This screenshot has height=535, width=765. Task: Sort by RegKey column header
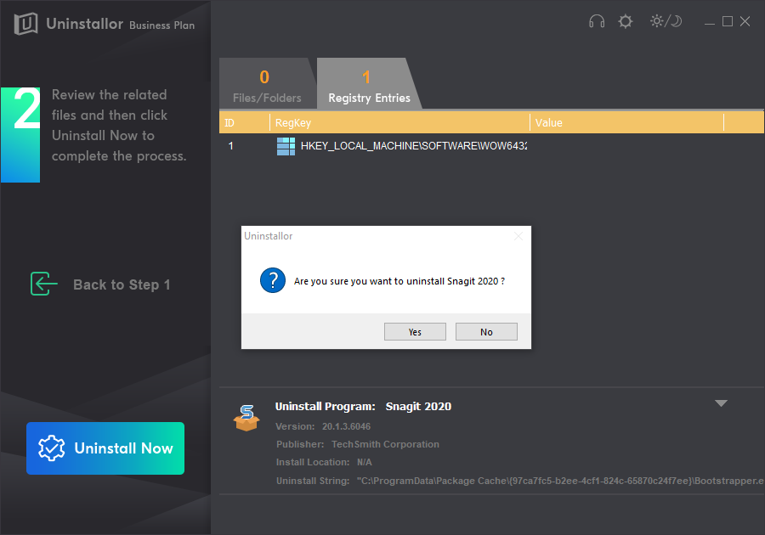tap(399, 123)
